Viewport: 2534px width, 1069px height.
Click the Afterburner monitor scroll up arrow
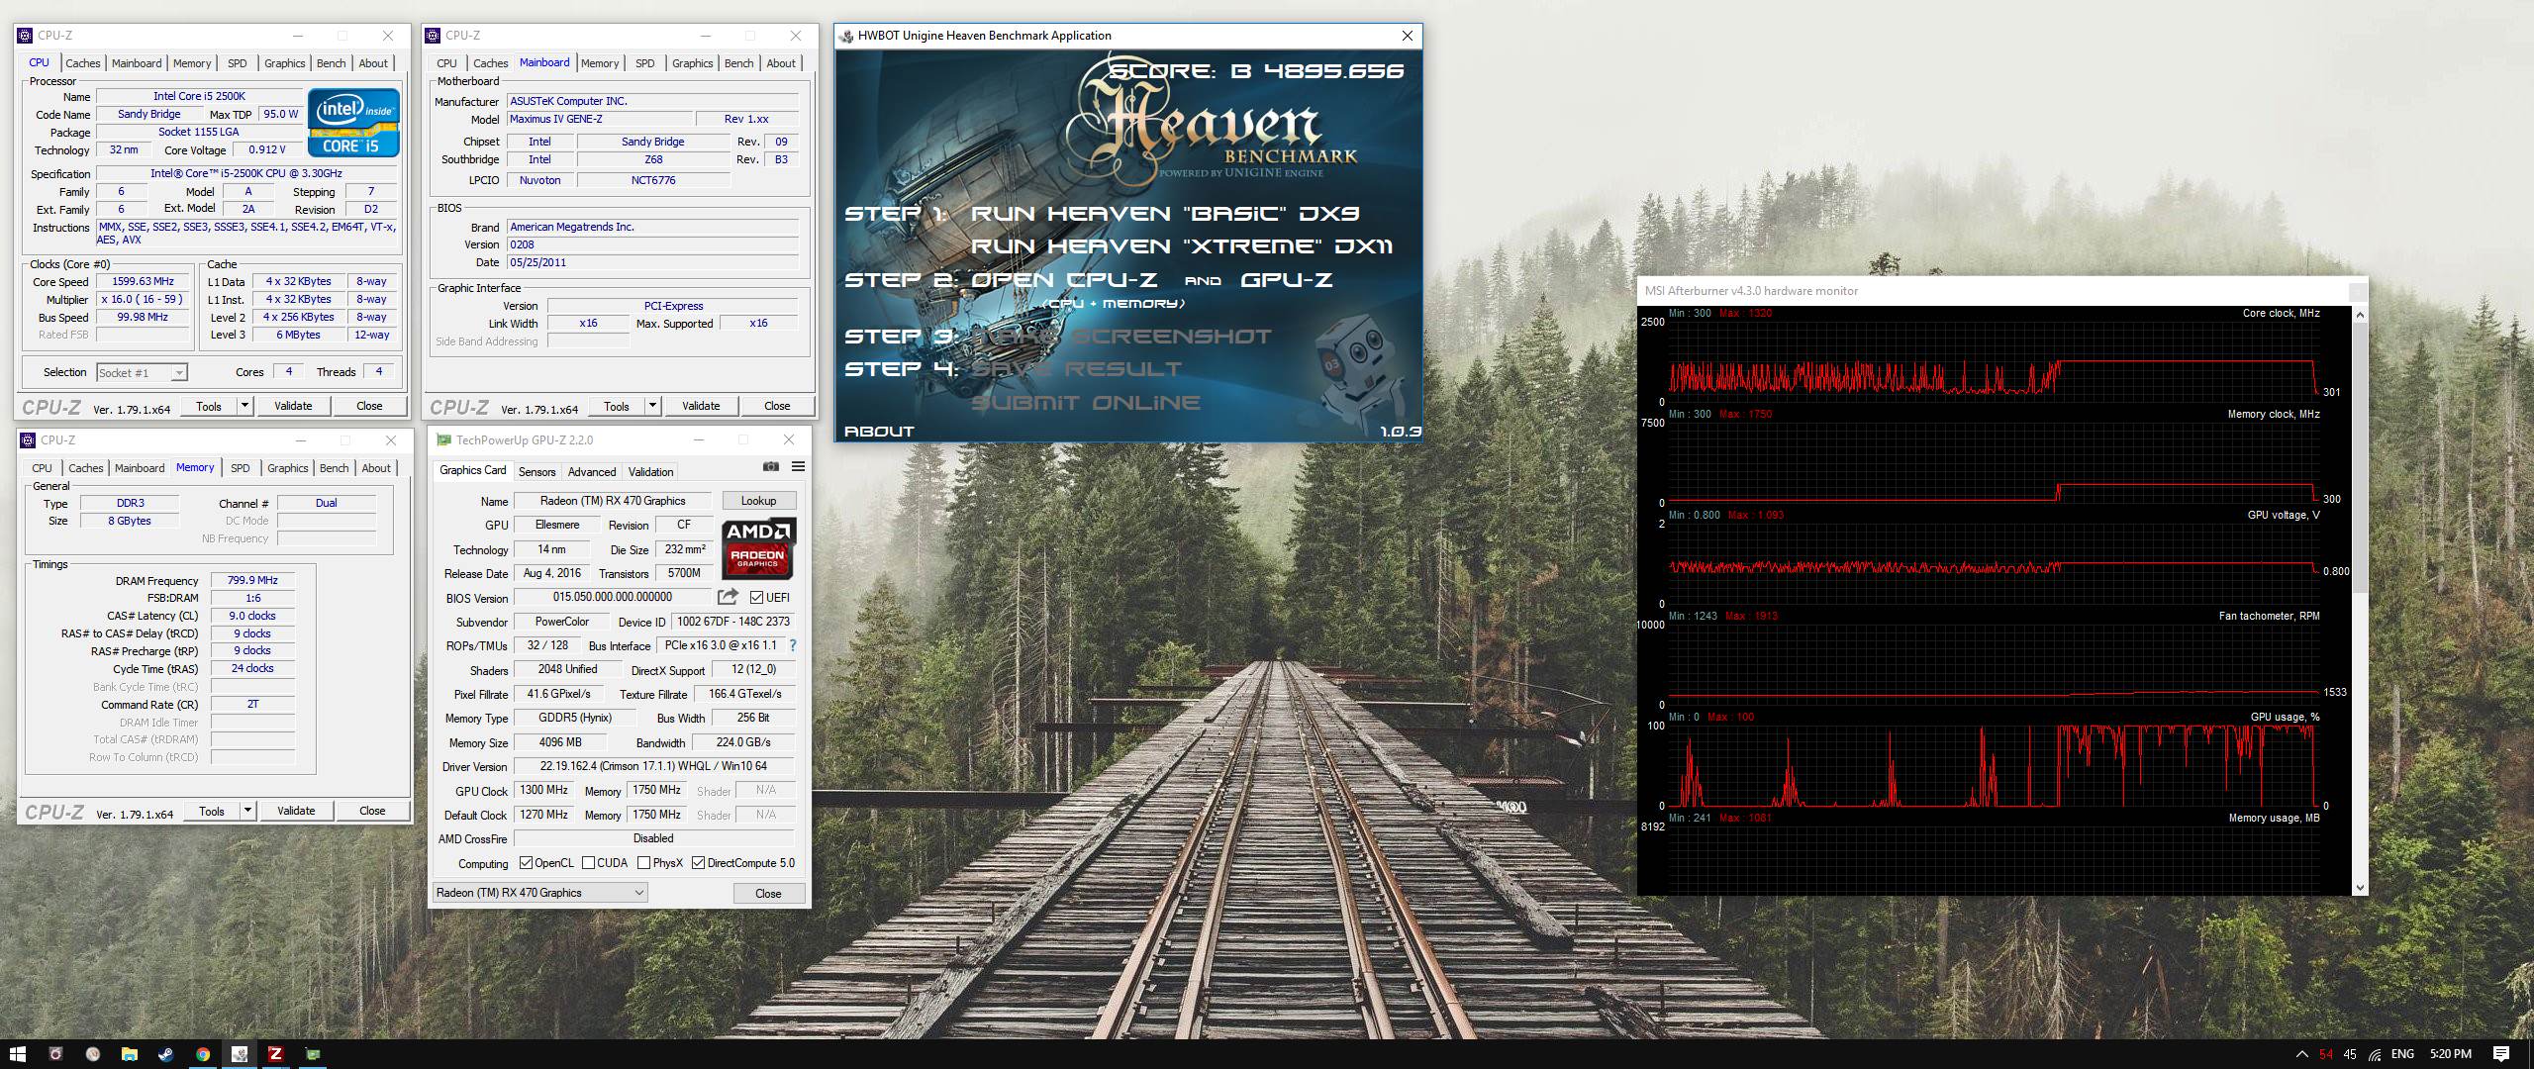point(2360,315)
